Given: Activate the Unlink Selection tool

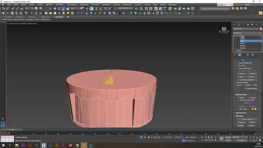Looking at the screenshot, I should pos(17,8).
